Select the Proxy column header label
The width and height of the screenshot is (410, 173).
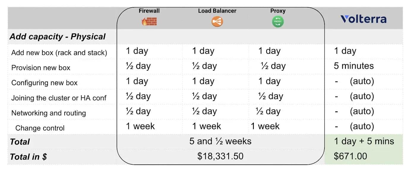point(278,11)
